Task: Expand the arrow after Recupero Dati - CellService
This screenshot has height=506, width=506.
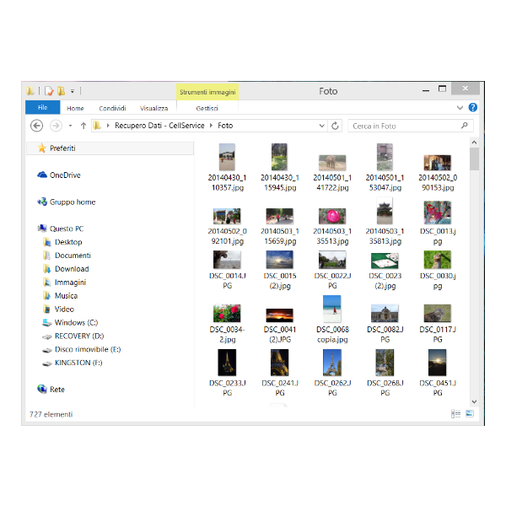Action: [x=211, y=126]
